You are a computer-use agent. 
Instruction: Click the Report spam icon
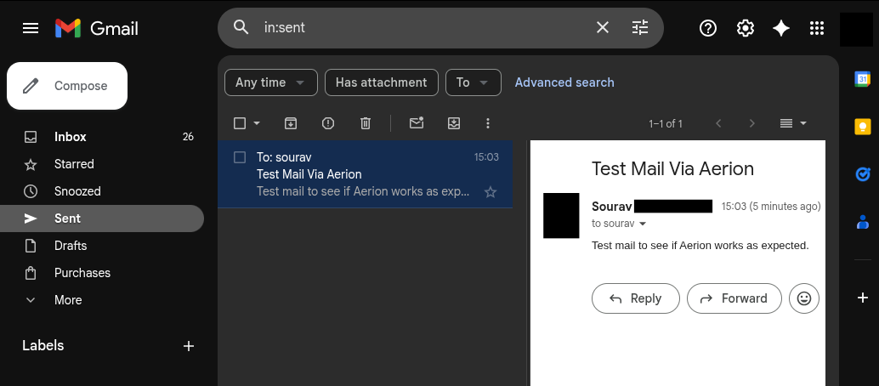coord(328,123)
